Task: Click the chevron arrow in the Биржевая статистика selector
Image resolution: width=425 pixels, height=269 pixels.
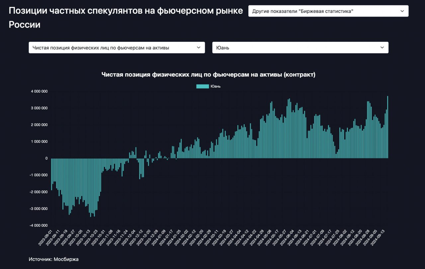Action: pyautogui.click(x=402, y=11)
